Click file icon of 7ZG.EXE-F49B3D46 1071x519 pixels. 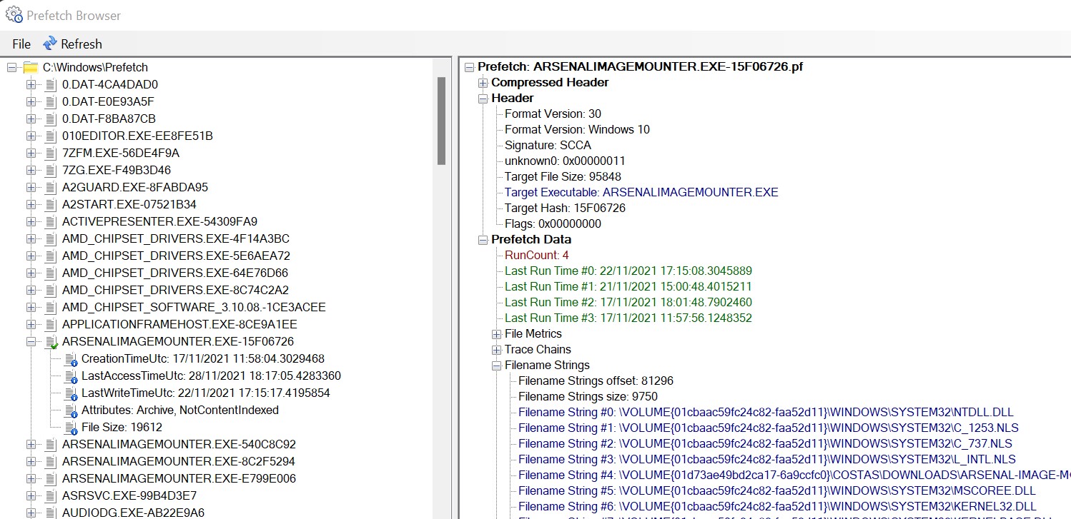click(50, 170)
